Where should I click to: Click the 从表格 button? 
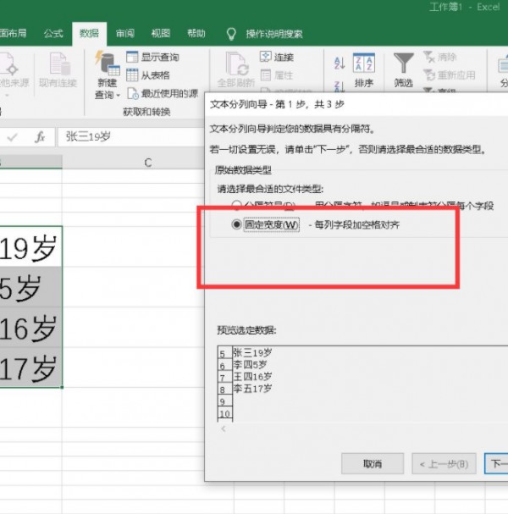(148, 75)
